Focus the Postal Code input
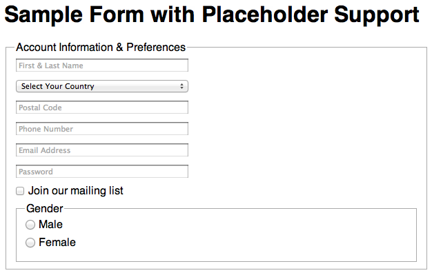Screen dimensions: 432x275 102,108
